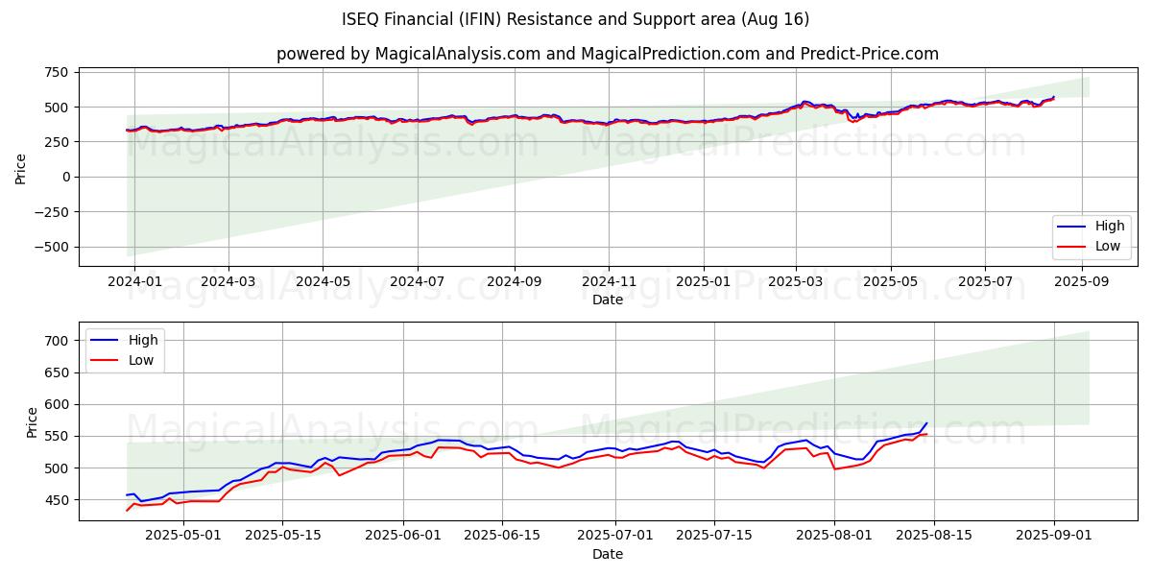
Task: Click the top chart x-axis label "2025-07"
Action: (985, 282)
